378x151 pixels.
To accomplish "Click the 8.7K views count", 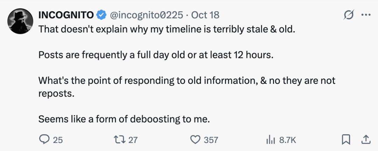I will tap(288, 140).
